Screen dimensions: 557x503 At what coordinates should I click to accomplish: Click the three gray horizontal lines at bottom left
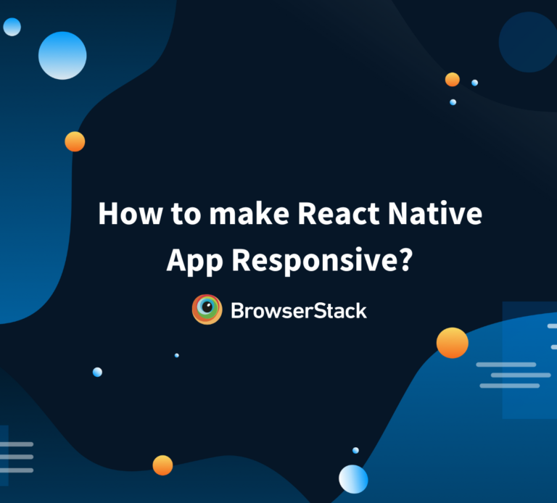pos(16,457)
